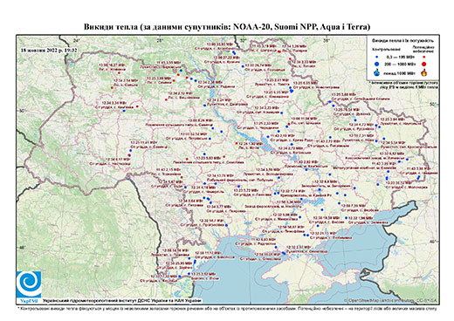Viewport: 454px width, 321px height.
Task: Click the legend range 200 — 1000 МВт
Action: pos(401,64)
